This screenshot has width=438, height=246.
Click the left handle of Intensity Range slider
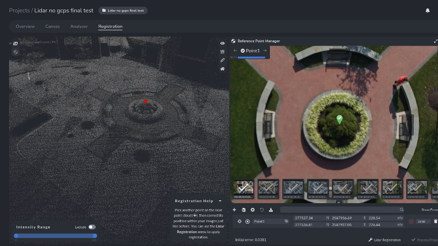click(x=16, y=236)
